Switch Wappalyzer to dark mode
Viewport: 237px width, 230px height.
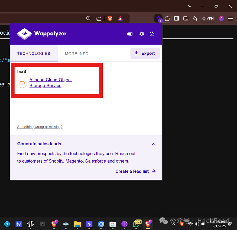coord(152,34)
